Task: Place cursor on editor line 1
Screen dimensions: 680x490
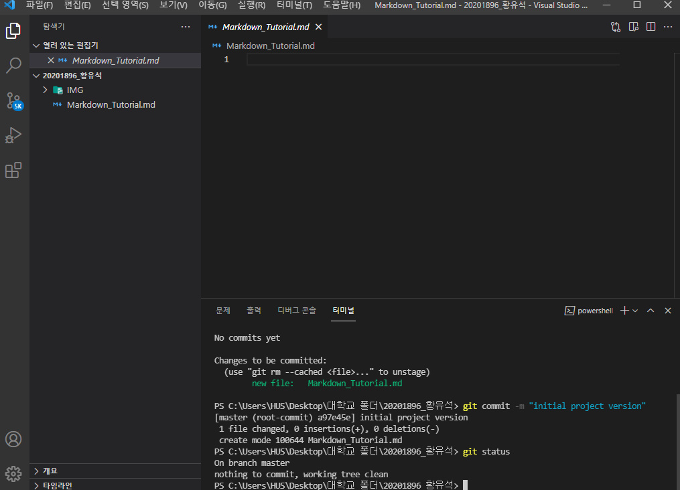Action: tap(433, 60)
